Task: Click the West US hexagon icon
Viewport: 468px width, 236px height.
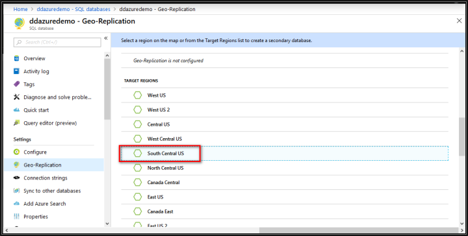Action: pyautogui.click(x=138, y=95)
